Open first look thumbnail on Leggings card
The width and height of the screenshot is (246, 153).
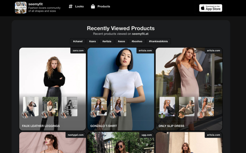31,107
